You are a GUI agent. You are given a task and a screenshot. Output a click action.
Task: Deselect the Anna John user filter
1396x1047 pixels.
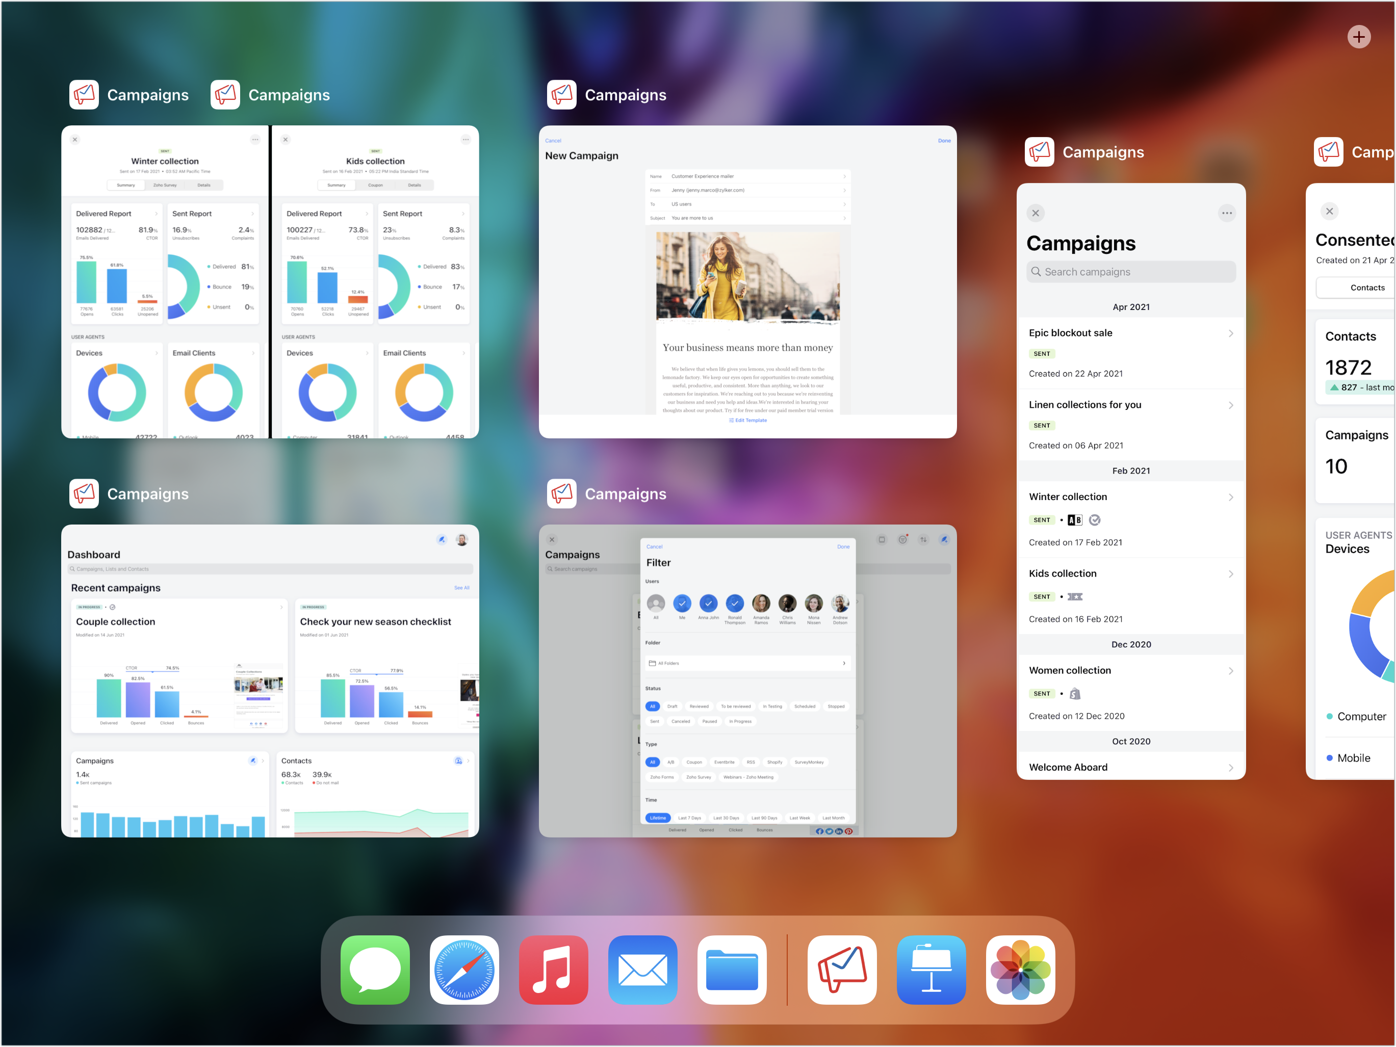[708, 604]
